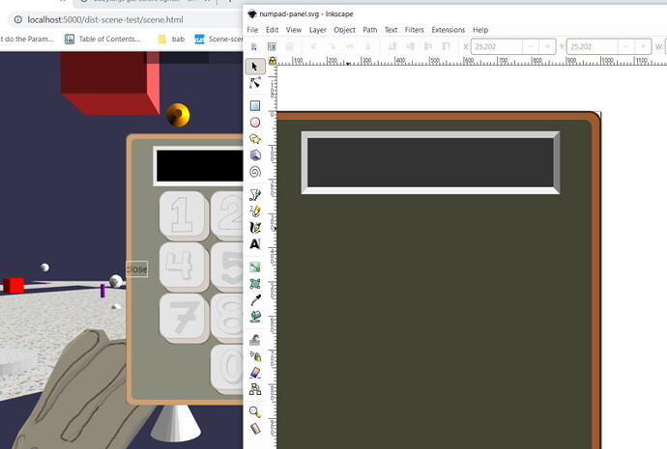
Task: Open the Extensions menu
Action: pos(448,30)
